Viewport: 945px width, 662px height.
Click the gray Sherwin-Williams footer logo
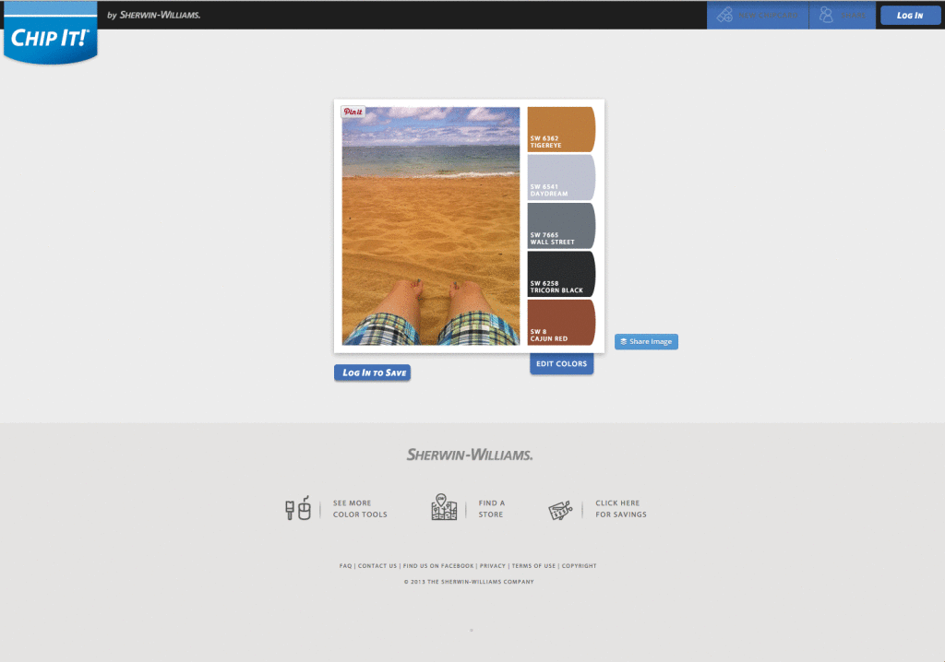click(470, 455)
